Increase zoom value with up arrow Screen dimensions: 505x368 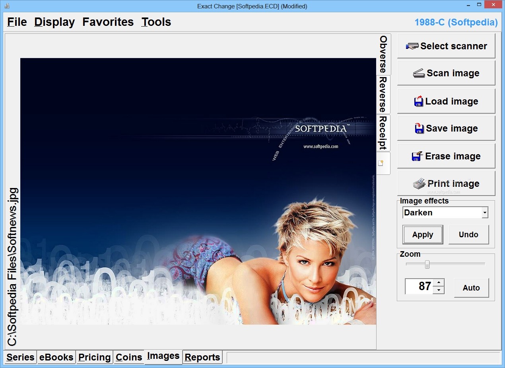click(x=438, y=283)
